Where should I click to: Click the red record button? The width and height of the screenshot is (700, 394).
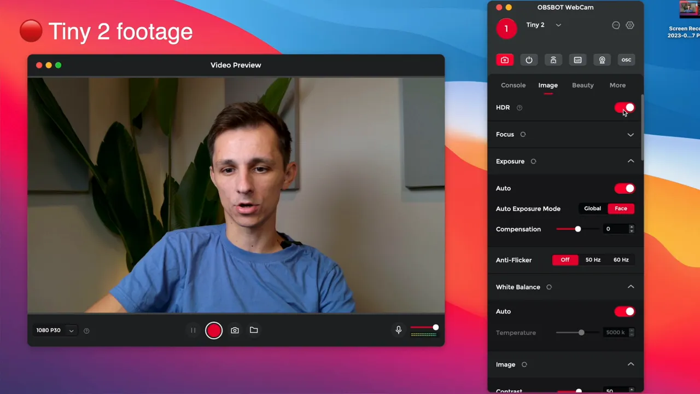click(214, 331)
